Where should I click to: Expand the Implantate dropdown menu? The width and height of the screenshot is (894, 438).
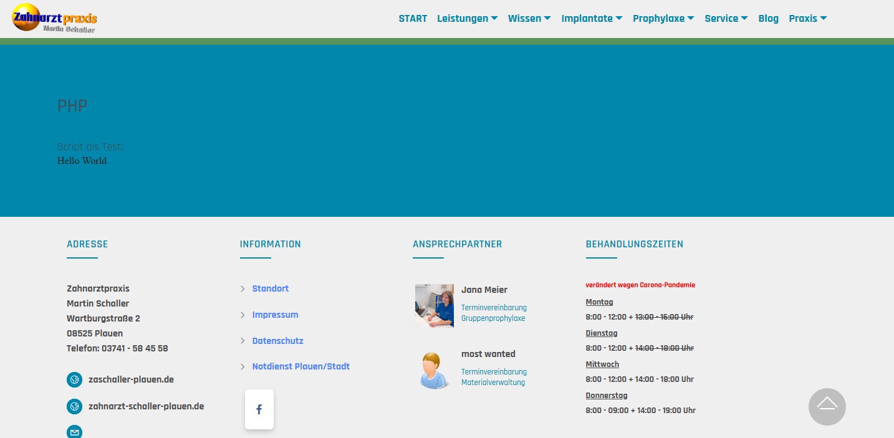coord(592,18)
